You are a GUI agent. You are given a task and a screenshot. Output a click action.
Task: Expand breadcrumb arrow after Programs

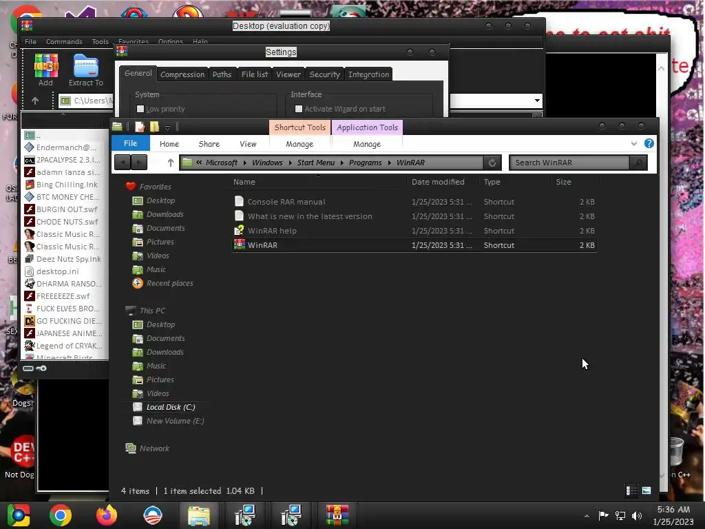click(x=390, y=163)
